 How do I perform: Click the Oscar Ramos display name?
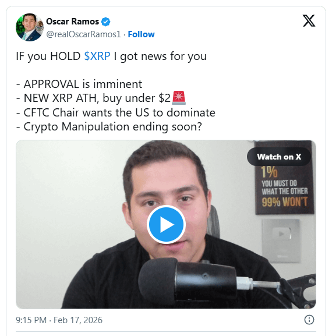72,22
